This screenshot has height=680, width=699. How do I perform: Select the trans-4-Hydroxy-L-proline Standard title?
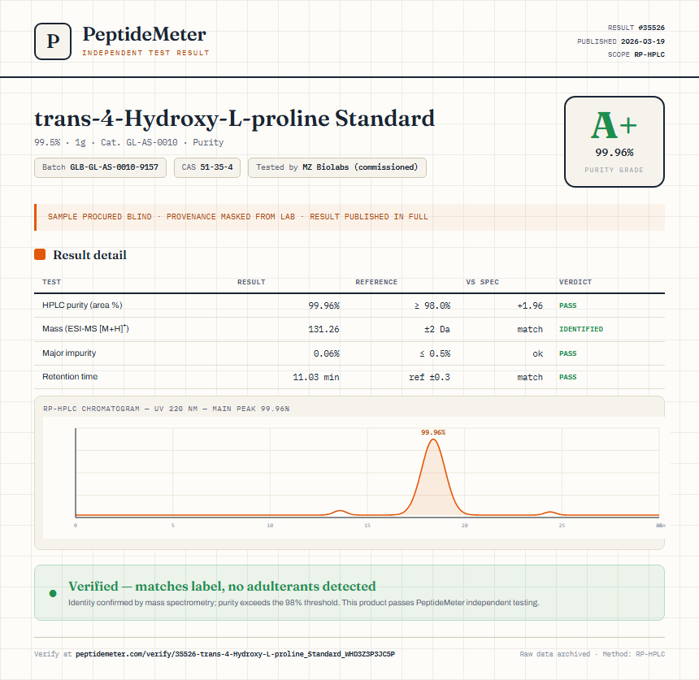tap(234, 119)
